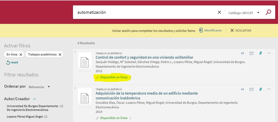Reset all active filters
This screenshot has height=122, width=278.
point(12,63)
